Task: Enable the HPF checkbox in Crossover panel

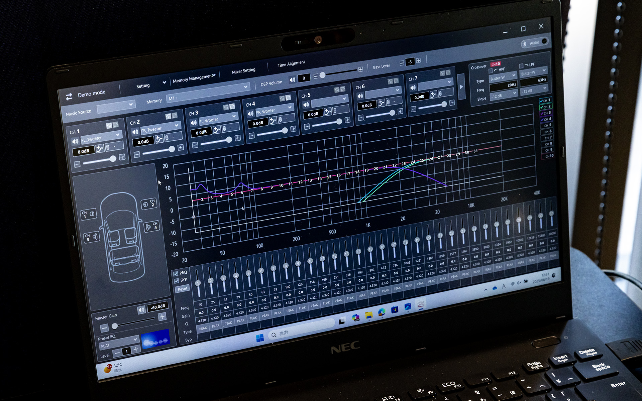Action: pos(491,71)
